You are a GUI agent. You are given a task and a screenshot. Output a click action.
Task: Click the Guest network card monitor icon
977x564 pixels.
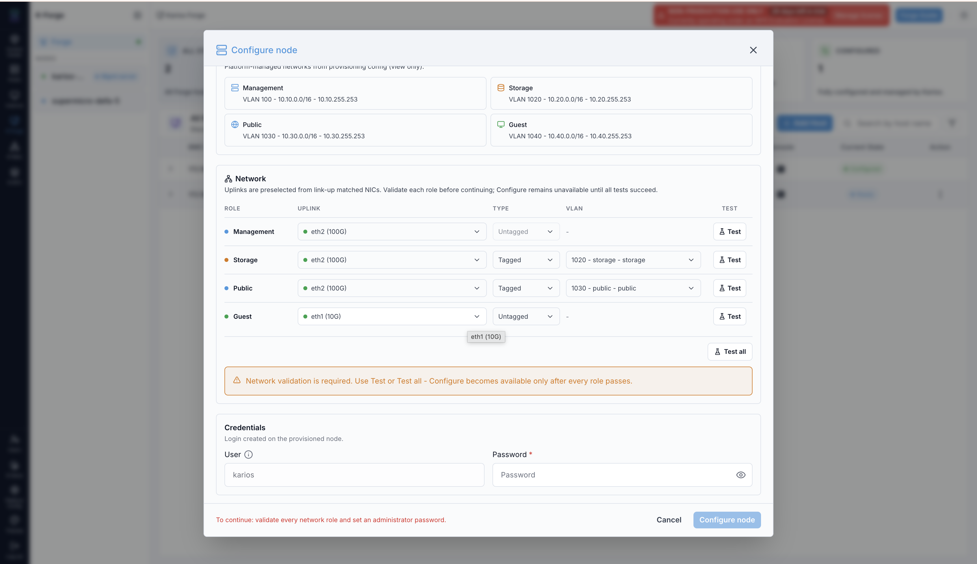[501, 124]
